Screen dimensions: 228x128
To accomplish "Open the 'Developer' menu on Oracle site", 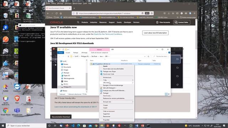I will click(128, 22).
